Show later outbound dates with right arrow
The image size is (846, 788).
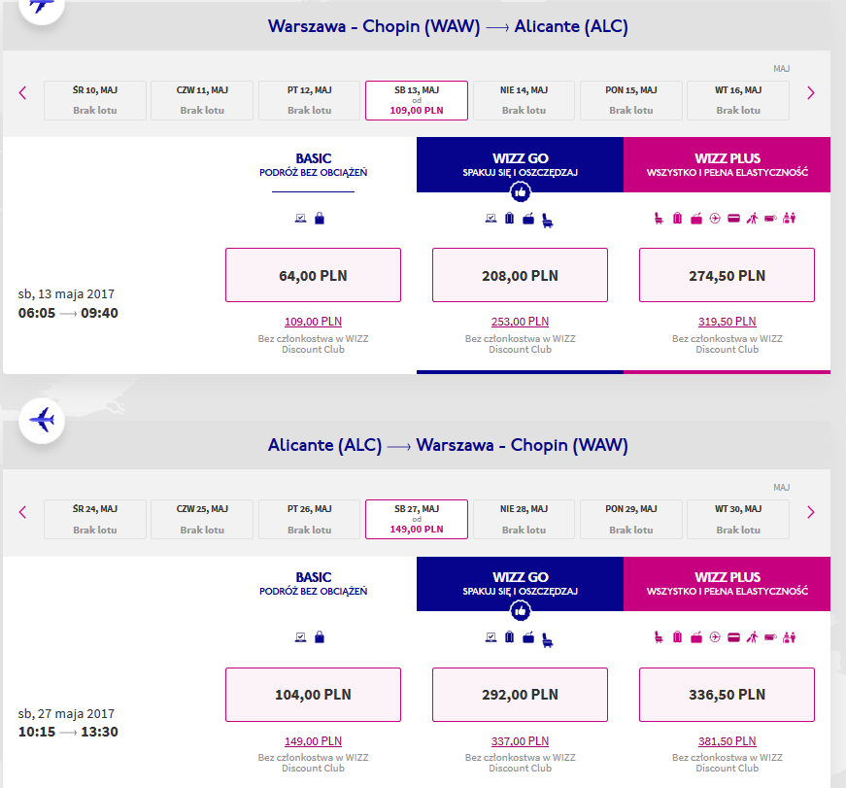click(x=810, y=93)
